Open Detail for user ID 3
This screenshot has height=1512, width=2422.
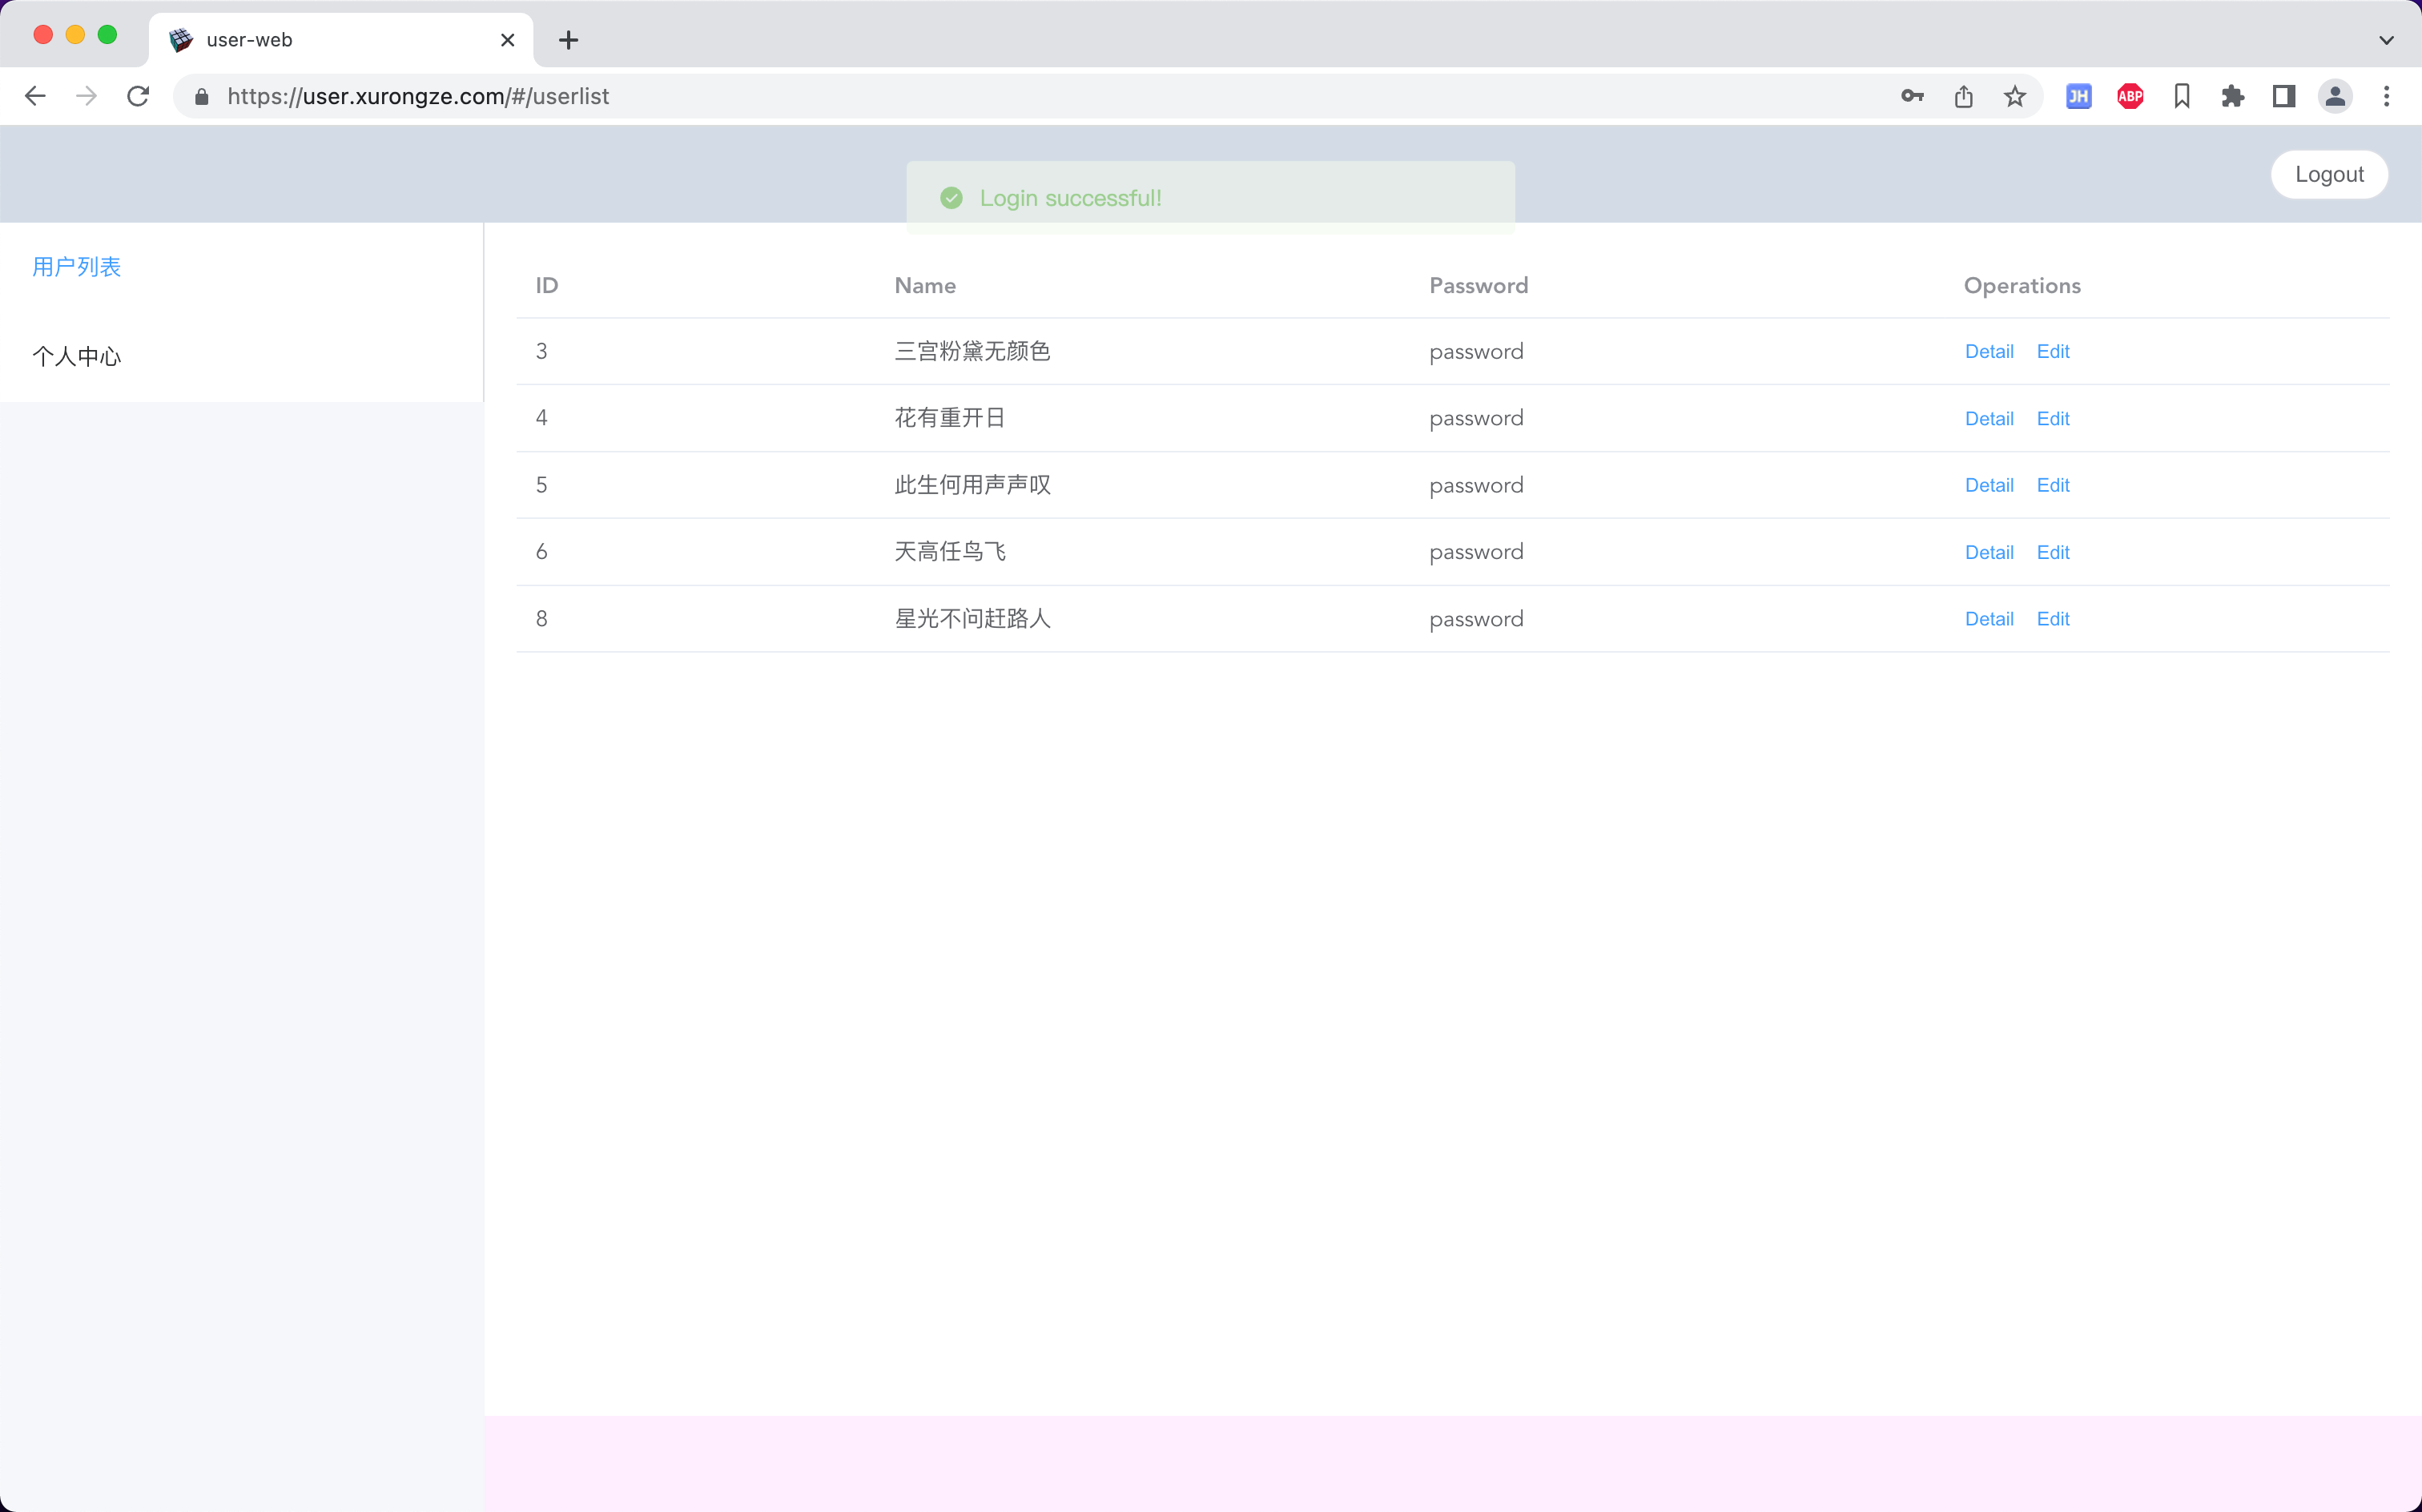click(x=1988, y=351)
